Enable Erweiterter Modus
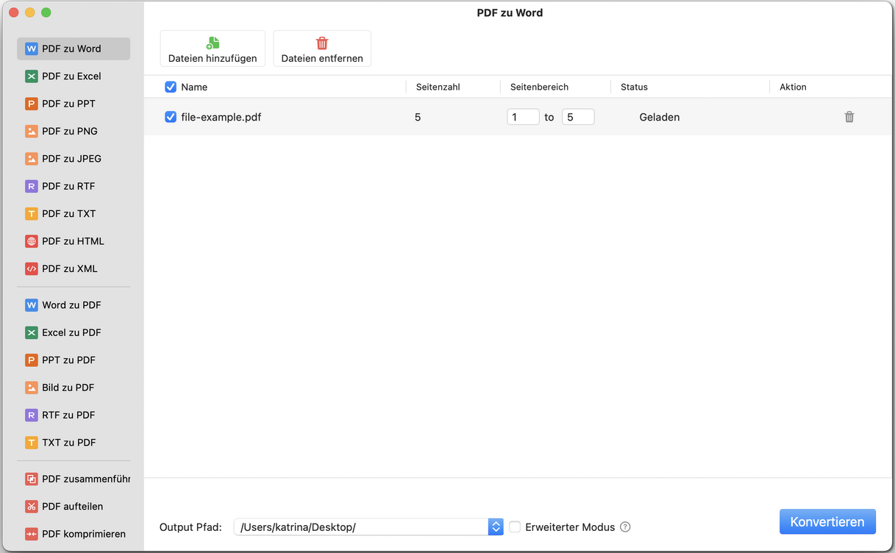895x553 pixels. (x=515, y=527)
